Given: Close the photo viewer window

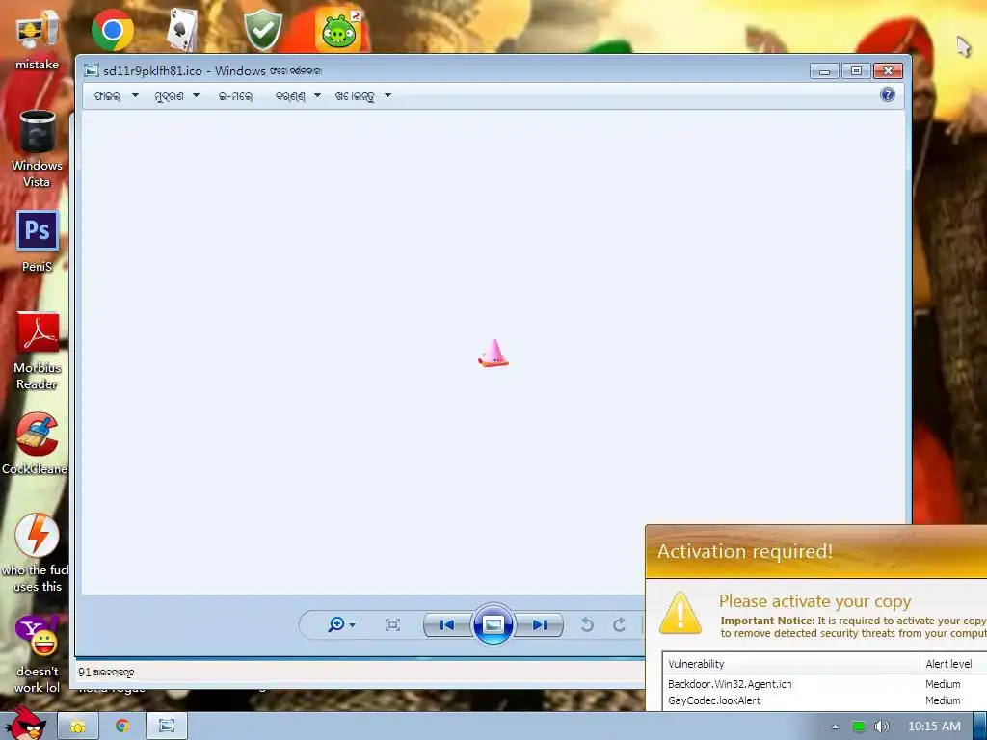Looking at the screenshot, I should point(888,71).
